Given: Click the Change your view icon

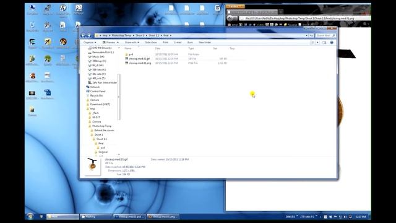Looking at the screenshot, I should pyautogui.click(x=313, y=43).
